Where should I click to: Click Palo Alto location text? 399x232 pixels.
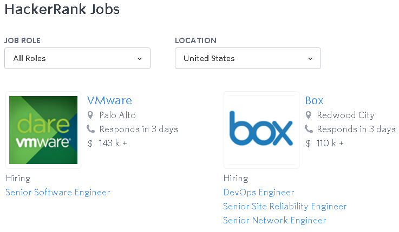pos(117,115)
